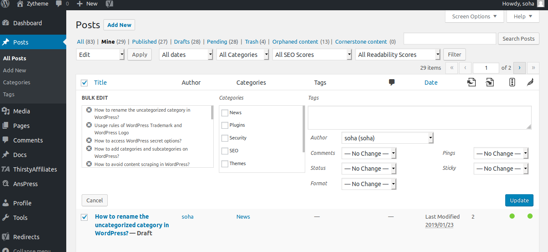
Task: Click the Posts pushpin icon in sidebar
Action: [x=6, y=42]
